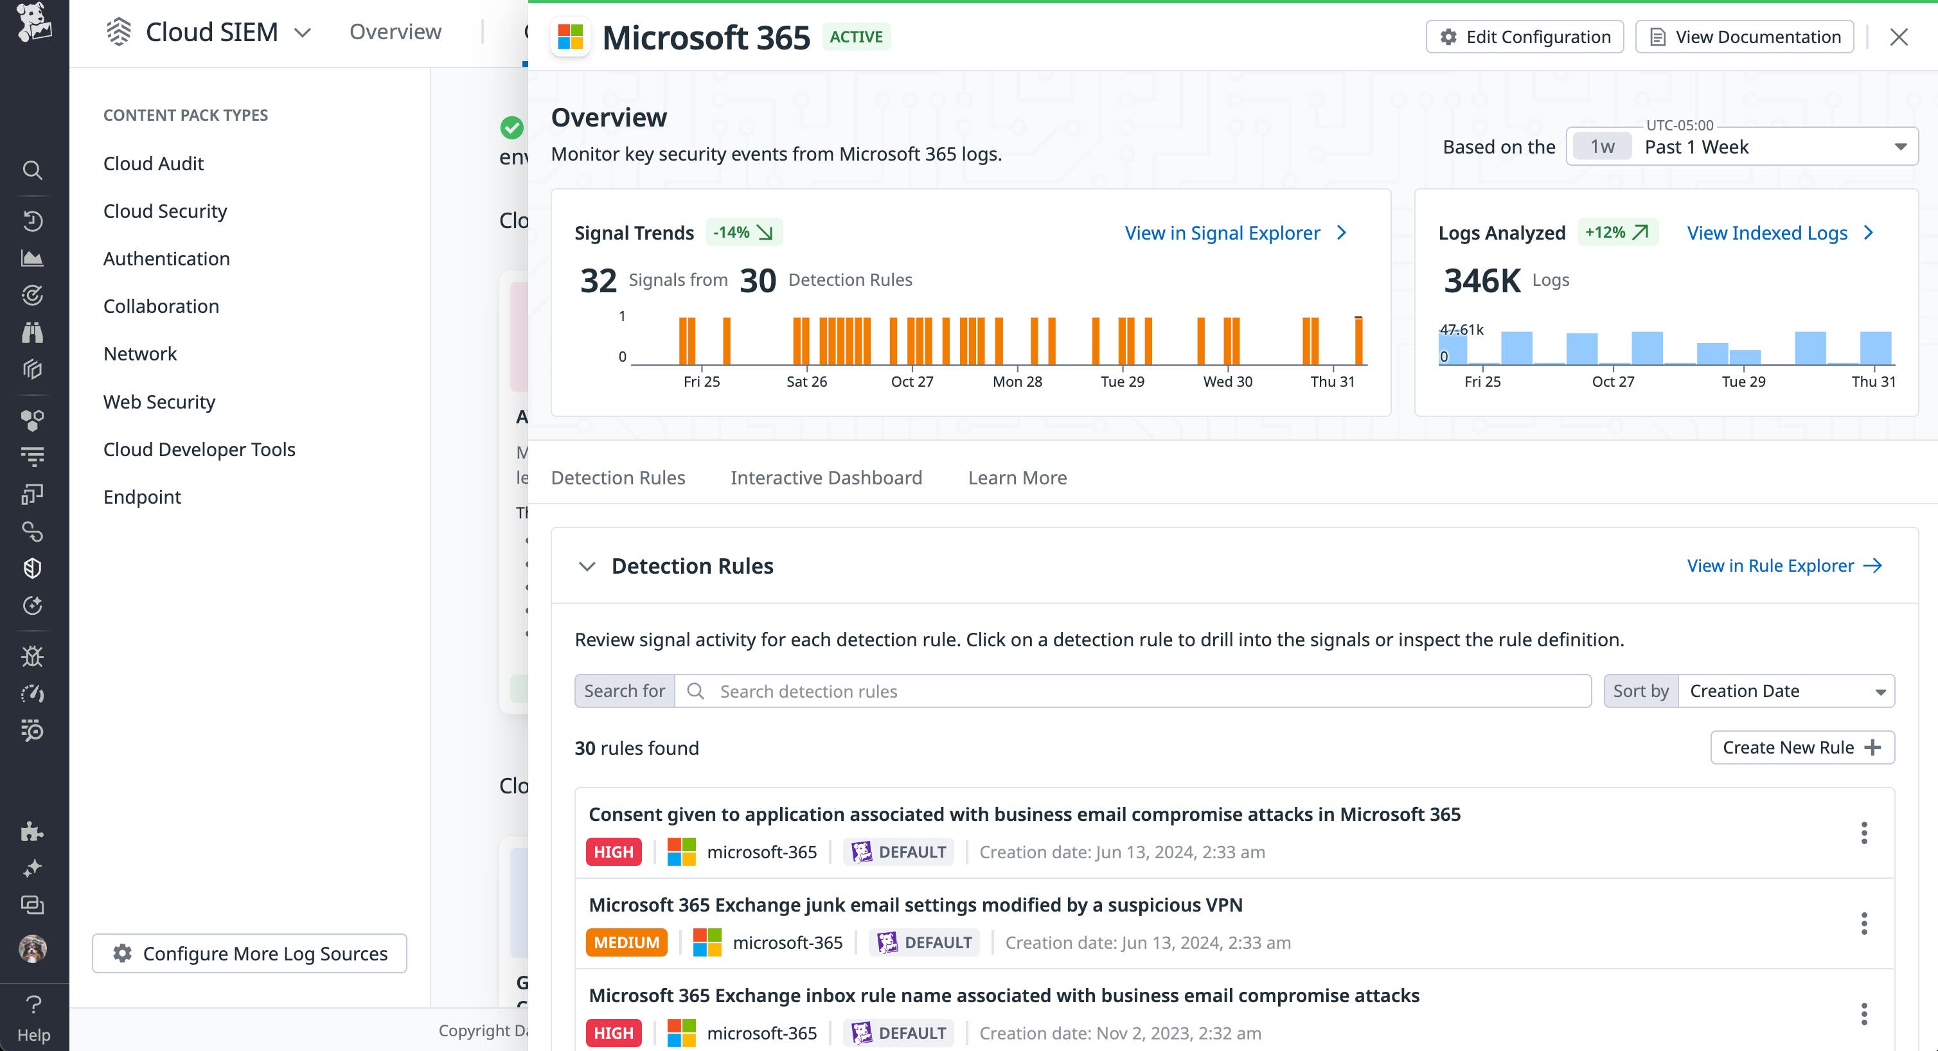Click the Help question mark icon
1938x1051 pixels.
(33, 1004)
